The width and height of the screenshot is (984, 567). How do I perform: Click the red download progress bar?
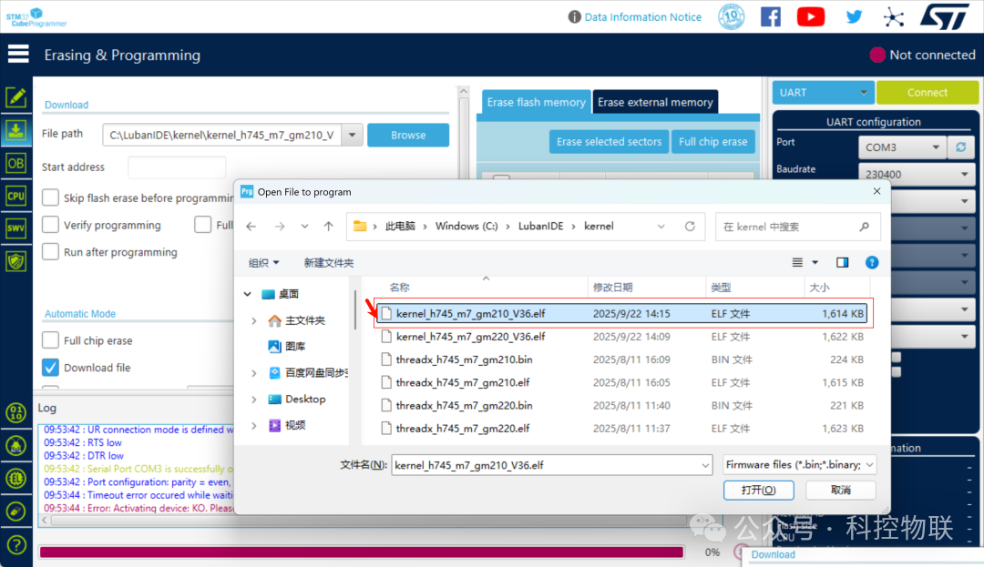362,552
